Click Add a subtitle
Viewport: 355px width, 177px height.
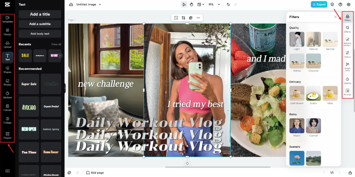coord(40,24)
